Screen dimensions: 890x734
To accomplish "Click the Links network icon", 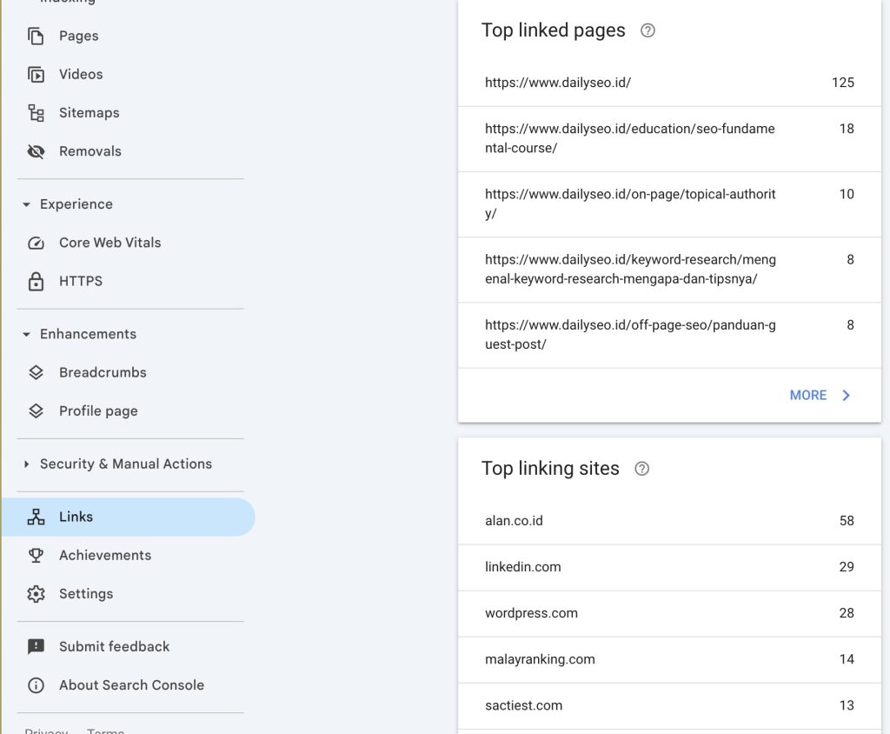I will (36, 517).
